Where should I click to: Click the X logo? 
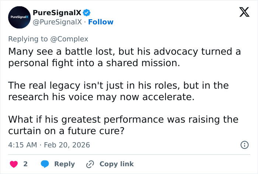coord(242,13)
